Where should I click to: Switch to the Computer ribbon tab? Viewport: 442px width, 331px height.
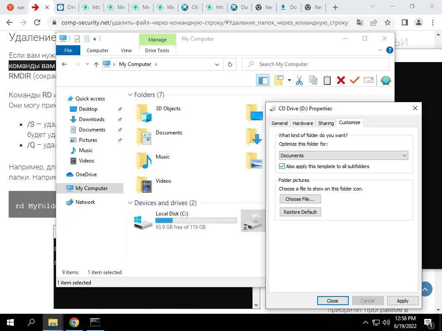pos(97,50)
